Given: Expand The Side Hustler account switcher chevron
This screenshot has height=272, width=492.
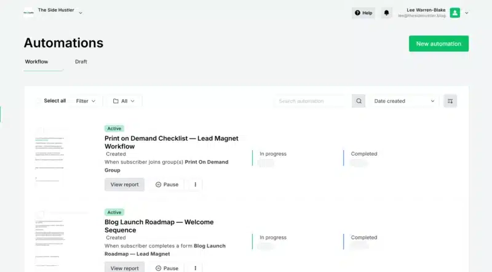Looking at the screenshot, I should click(81, 13).
